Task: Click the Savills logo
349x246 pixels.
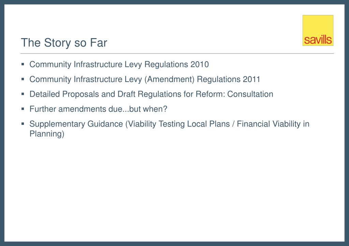Action: point(318,30)
